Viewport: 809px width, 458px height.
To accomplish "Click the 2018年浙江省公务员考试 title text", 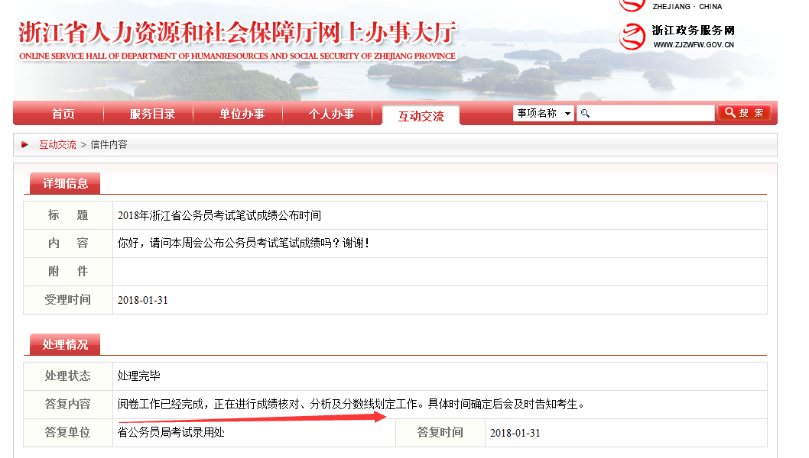I will coord(219,216).
